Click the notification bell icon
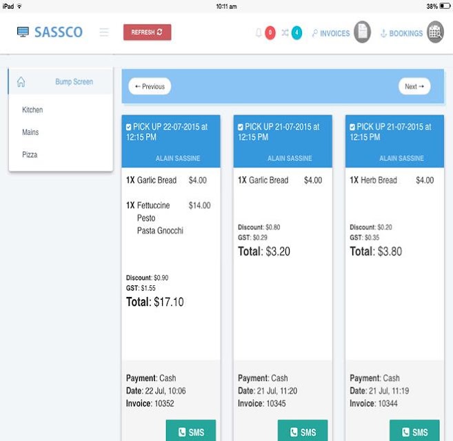This screenshot has height=441, width=453. tap(259, 32)
